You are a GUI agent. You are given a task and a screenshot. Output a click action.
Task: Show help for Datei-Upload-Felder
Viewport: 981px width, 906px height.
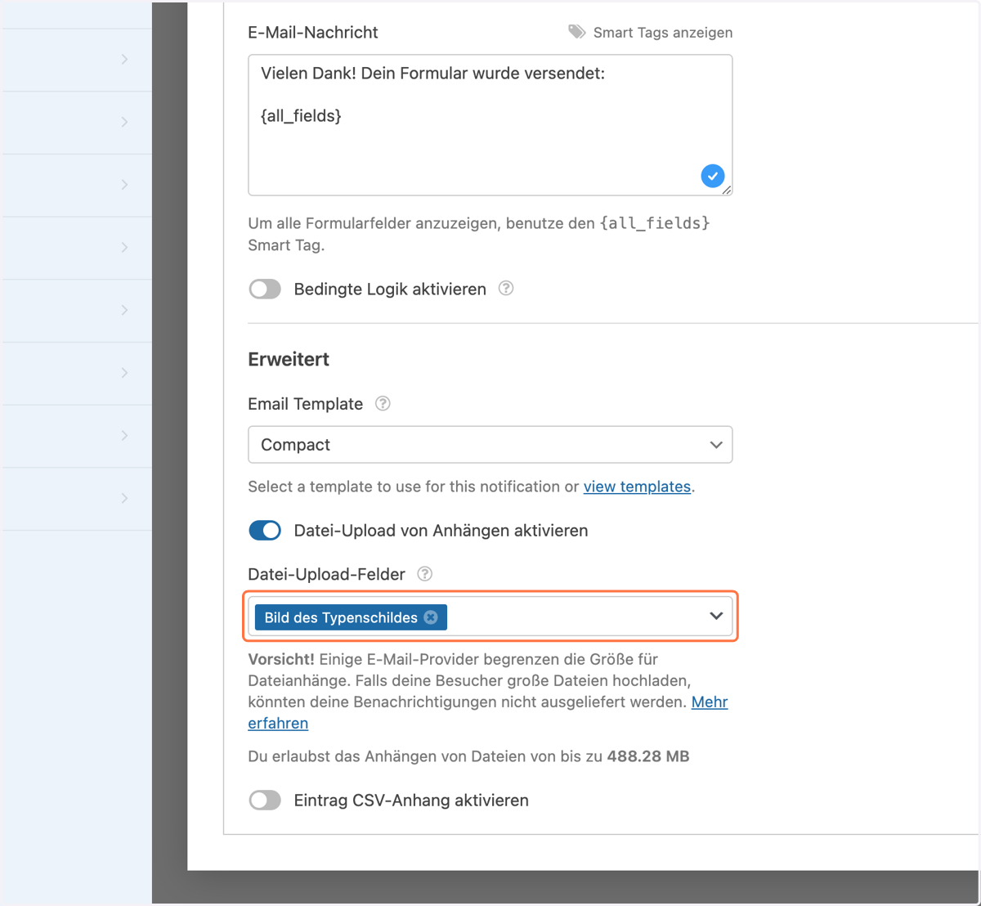pos(425,573)
